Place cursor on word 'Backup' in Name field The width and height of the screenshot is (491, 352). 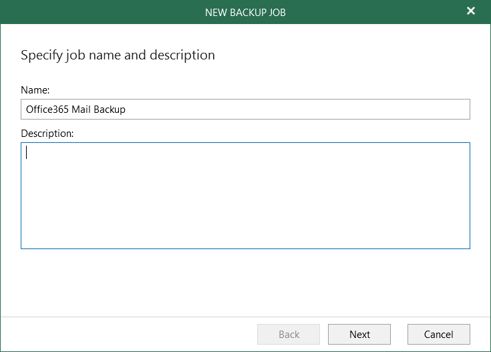pyautogui.click(x=110, y=110)
